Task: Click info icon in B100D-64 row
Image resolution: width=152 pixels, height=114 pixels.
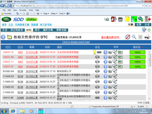Action: tap(106, 71)
